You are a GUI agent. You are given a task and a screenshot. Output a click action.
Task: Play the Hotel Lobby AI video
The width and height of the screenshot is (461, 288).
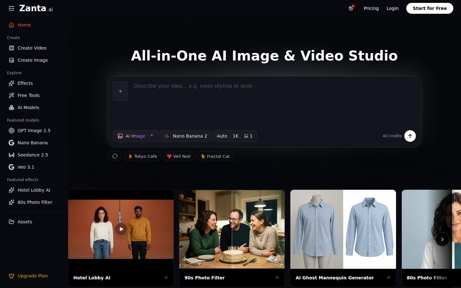(x=121, y=229)
